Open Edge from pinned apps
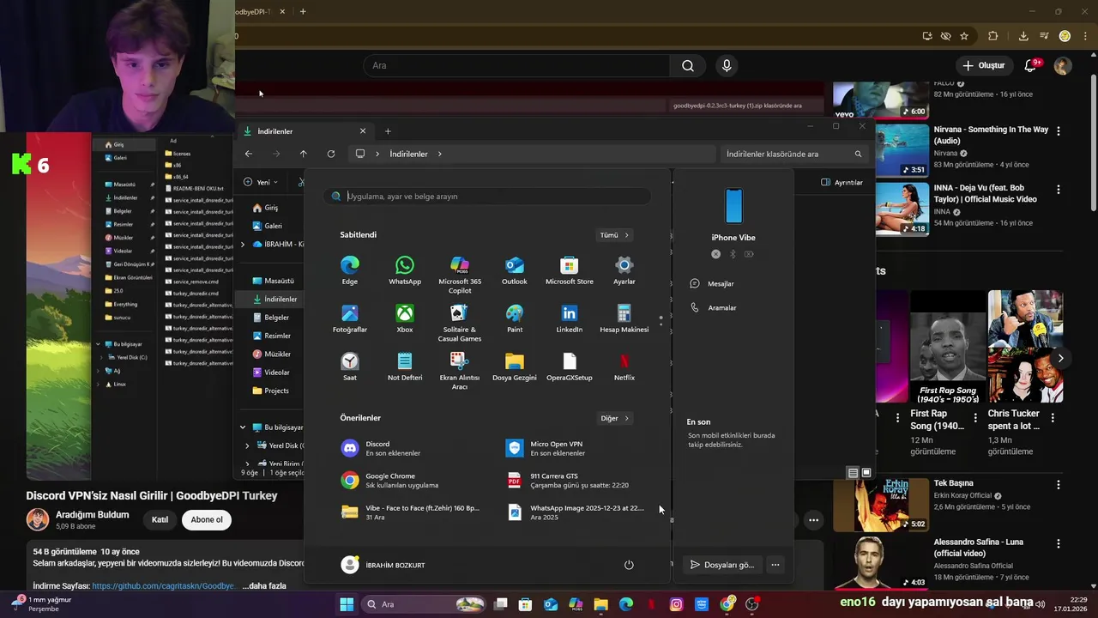 pyautogui.click(x=350, y=270)
